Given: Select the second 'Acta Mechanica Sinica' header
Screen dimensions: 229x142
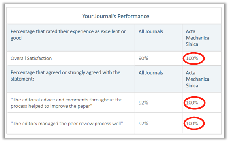Looking at the screenshot, I should (x=197, y=79).
